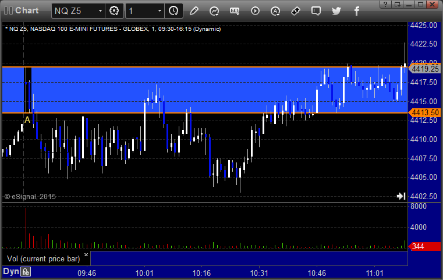
Task: Click the 4422.50 price axis label
Action: click(x=424, y=44)
